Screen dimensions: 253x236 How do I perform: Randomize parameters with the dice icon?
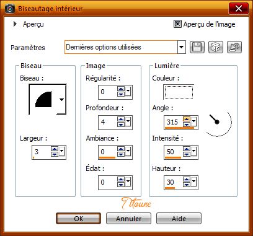(216, 47)
